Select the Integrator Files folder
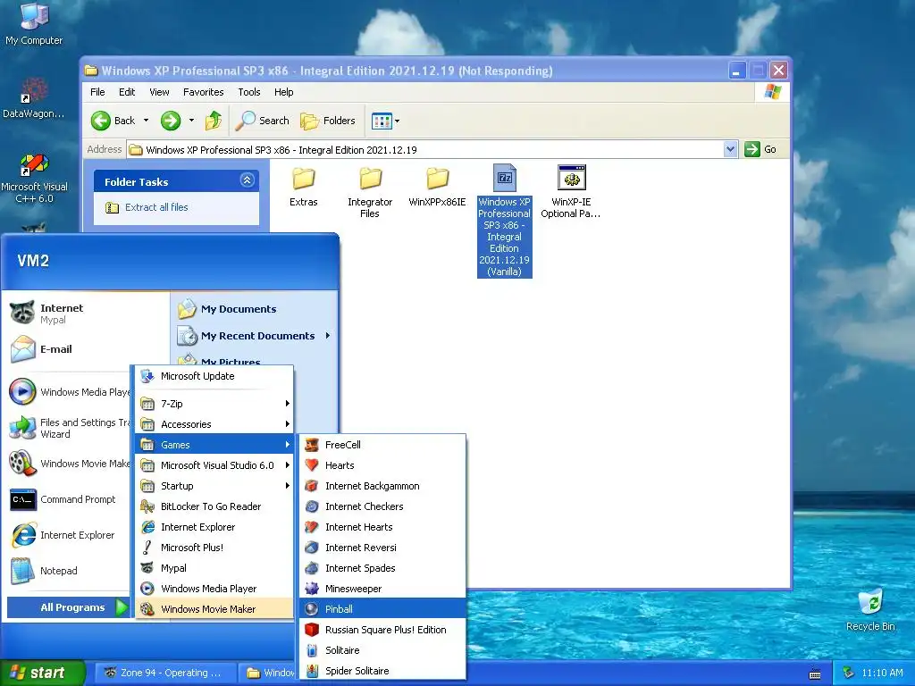This screenshot has width=915, height=686. click(x=370, y=193)
